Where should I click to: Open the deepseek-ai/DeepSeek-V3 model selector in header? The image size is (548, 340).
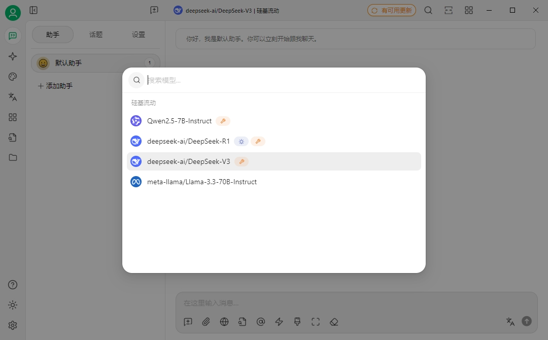click(x=226, y=11)
